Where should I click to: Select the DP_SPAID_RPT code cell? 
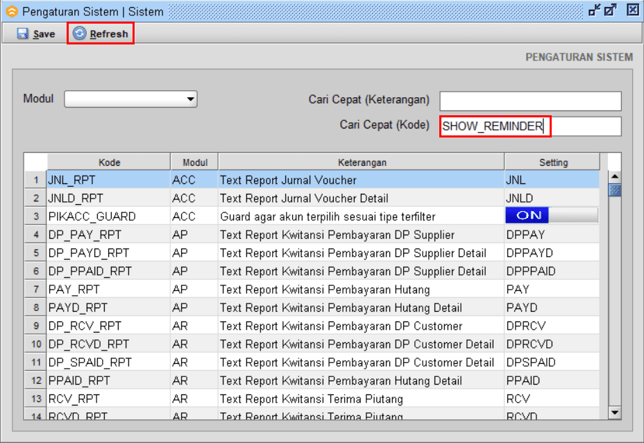click(x=108, y=362)
